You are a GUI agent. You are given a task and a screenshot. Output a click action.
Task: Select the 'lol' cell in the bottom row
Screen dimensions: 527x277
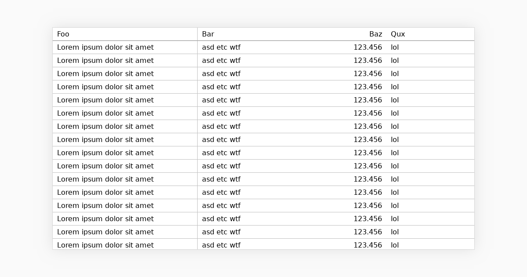pyautogui.click(x=395, y=245)
